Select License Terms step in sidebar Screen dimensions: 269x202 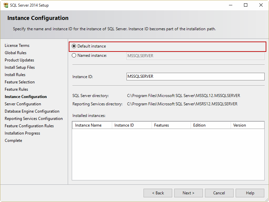[17, 46]
